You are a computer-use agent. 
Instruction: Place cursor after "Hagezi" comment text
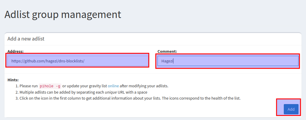[174, 61]
